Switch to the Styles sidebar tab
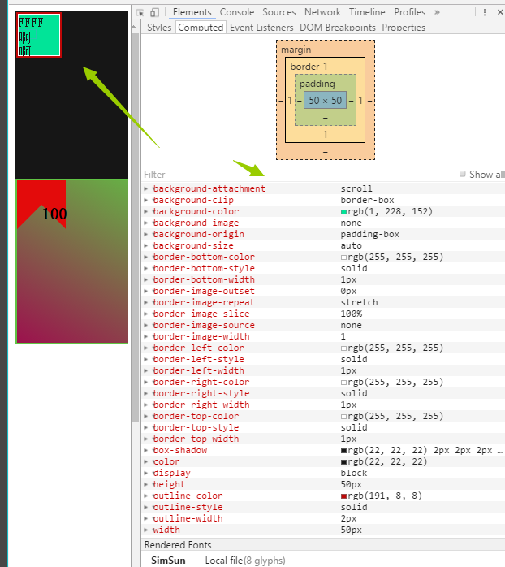Viewport: 505px width, 567px height. point(159,28)
